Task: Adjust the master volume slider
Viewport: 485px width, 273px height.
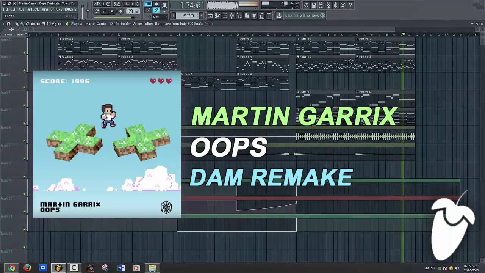Action: (82, 11)
